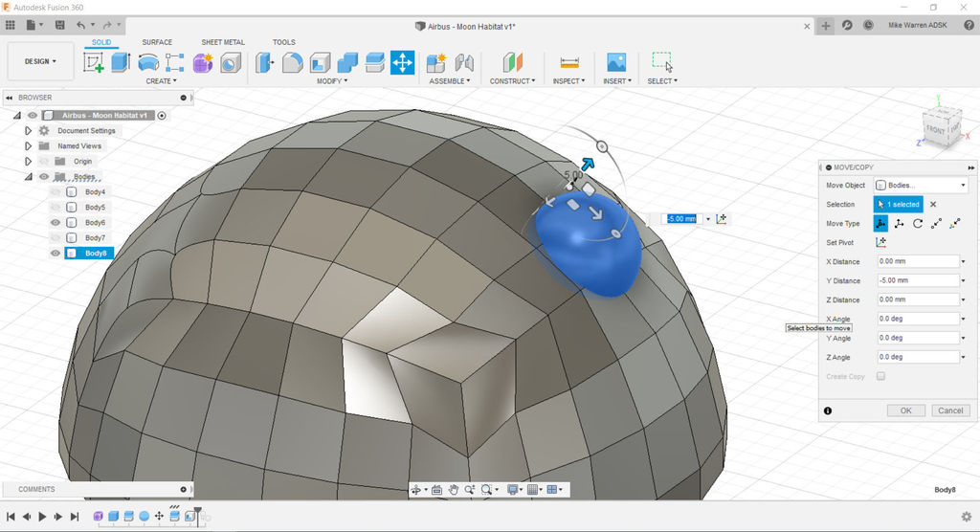
Task: Hide Body6 with its eye icon
Action: pyautogui.click(x=56, y=223)
